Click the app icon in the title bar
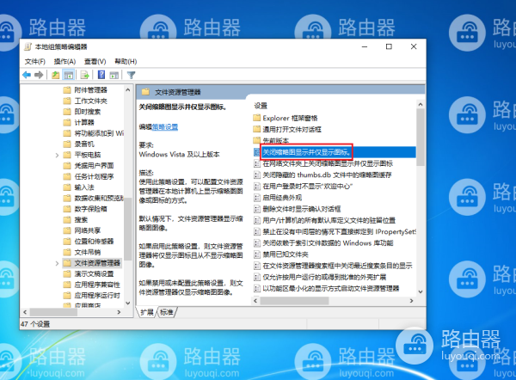Screen dimensions: 516x380 point(28,46)
